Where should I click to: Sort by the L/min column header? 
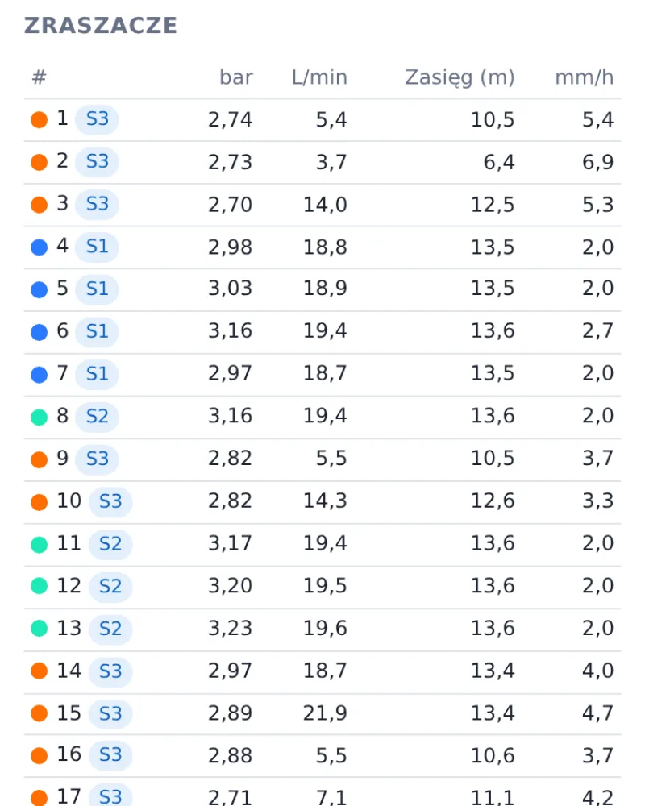tap(319, 77)
